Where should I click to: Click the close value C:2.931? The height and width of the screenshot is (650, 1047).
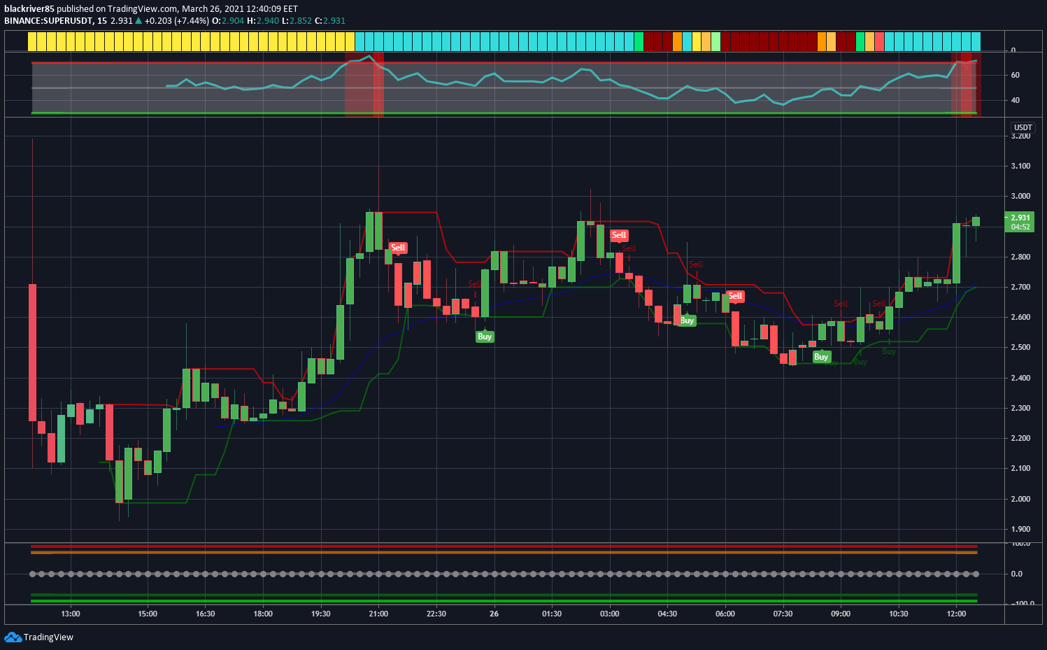330,20
